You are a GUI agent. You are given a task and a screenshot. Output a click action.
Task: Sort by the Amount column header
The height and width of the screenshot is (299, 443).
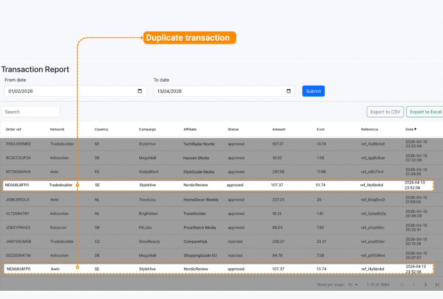pos(279,129)
